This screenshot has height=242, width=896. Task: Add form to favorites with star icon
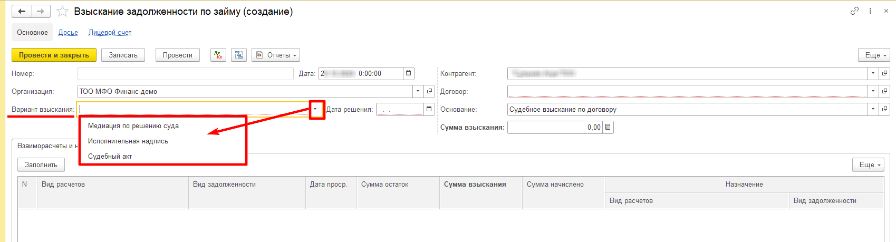click(62, 11)
